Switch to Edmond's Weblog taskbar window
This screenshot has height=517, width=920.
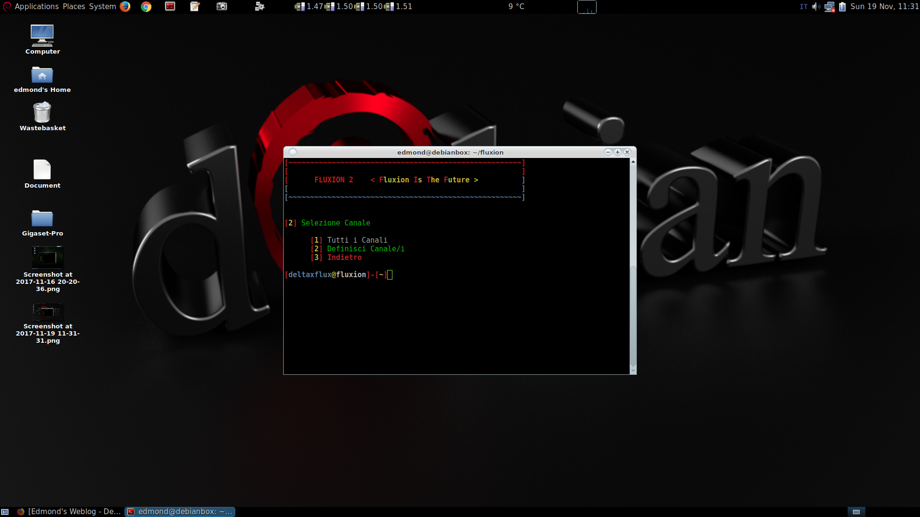[69, 511]
